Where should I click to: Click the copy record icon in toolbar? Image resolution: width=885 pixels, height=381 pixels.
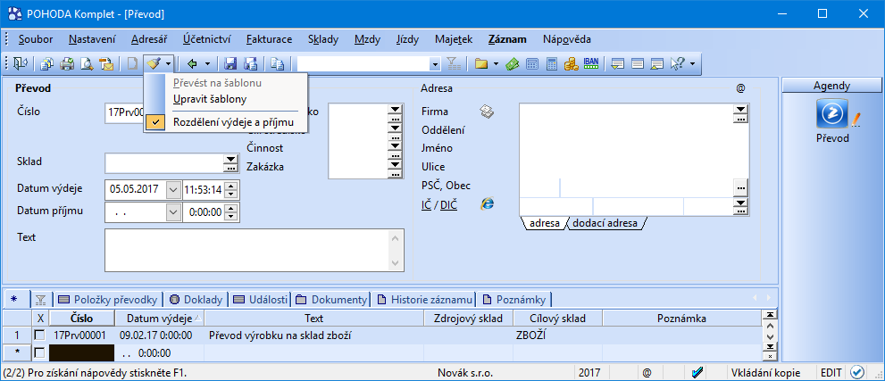point(277,63)
